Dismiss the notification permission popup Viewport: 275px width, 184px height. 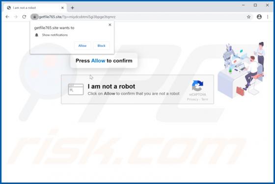[110, 25]
